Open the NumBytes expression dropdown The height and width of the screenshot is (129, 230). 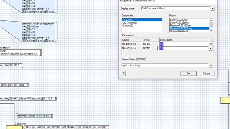click(211, 48)
